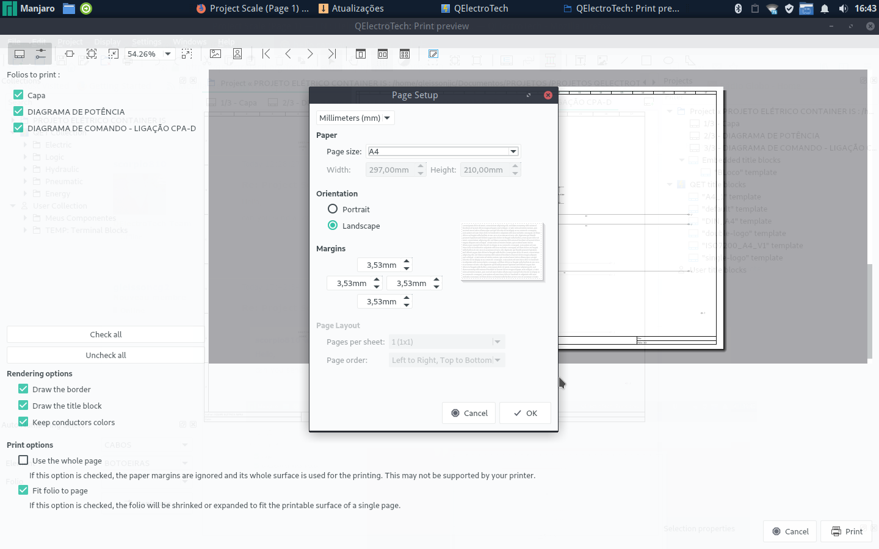Open the Millimeters (mm) unit dropdown
The width and height of the screenshot is (879, 549).
(355, 118)
